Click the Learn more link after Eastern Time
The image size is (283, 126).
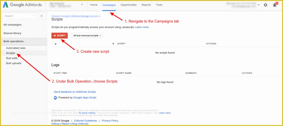164,113
